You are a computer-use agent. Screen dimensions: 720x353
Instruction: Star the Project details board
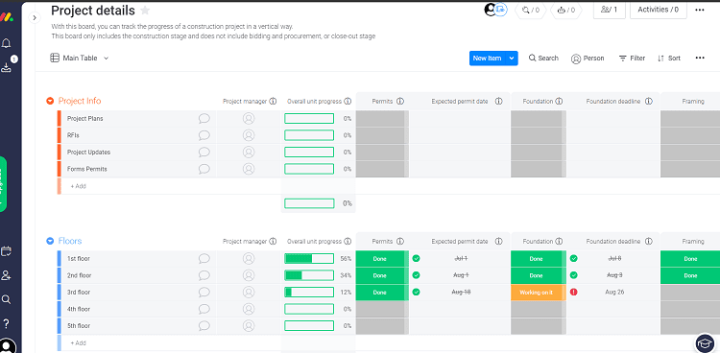(145, 11)
